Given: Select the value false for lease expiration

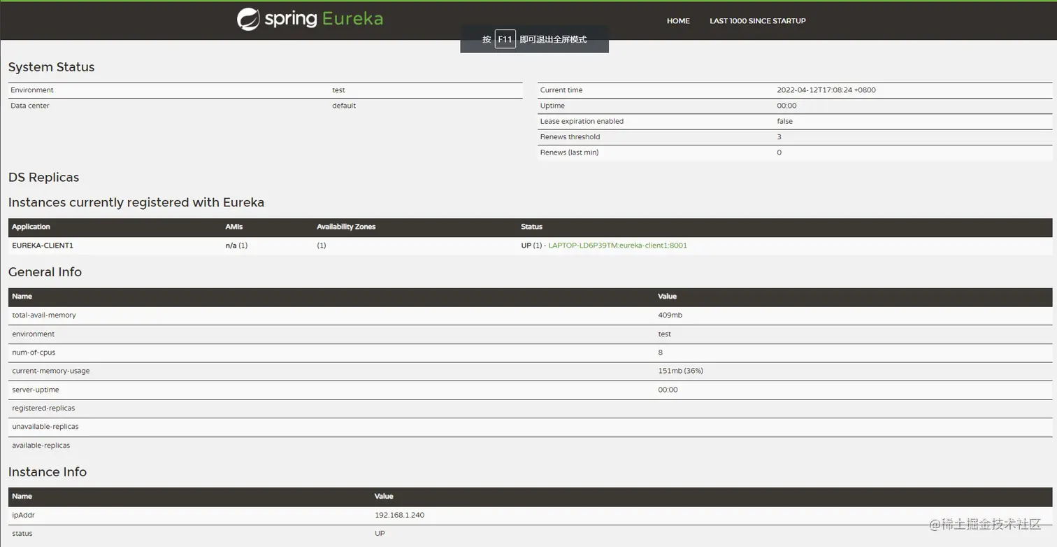Looking at the screenshot, I should (785, 121).
